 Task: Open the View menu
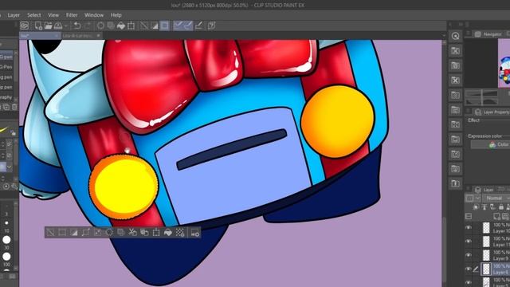pyautogui.click(x=53, y=15)
